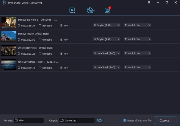Image resolution: width=181 pixels, height=126 pixels.
Task: Click the MP4 format icon of Frozen row
Action: tap(62, 40)
